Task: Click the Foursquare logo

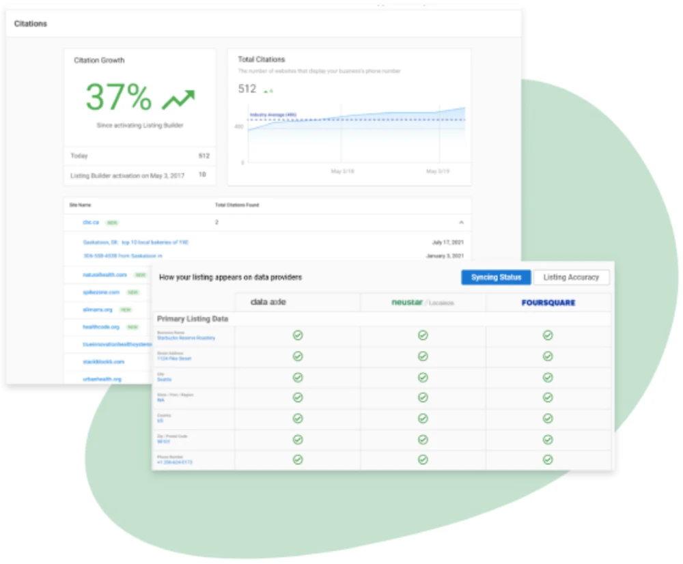Action: (x=548, y=302)
